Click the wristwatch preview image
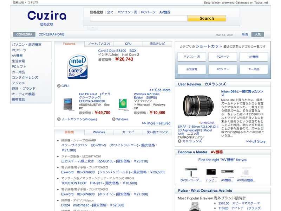The height and width of the screenshot is (211, 281). pos(195,206)
